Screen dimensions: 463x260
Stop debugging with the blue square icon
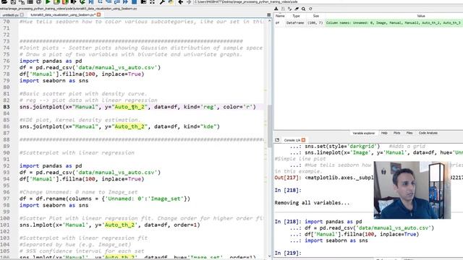tap(134, 1)
